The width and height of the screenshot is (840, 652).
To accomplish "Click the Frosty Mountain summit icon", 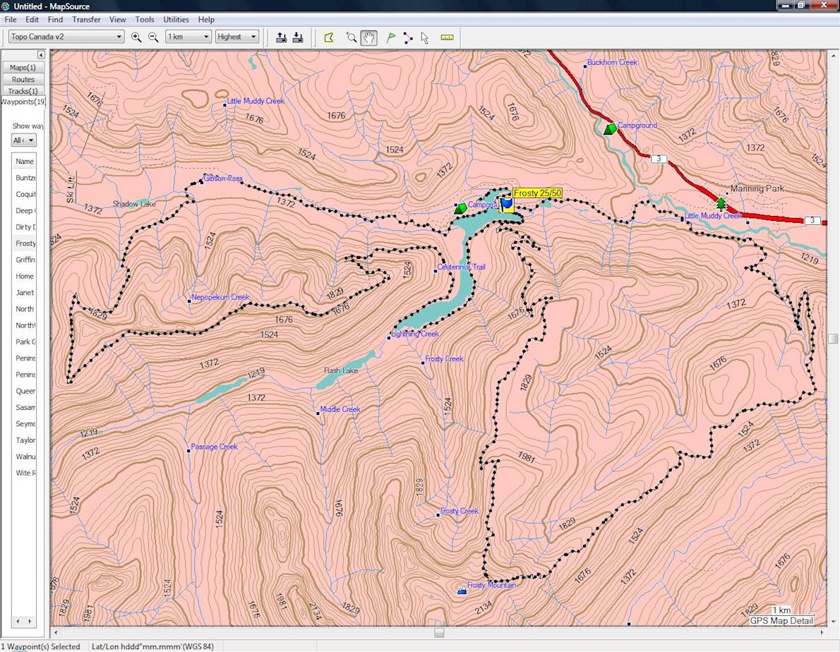I will tap(462, 590).
